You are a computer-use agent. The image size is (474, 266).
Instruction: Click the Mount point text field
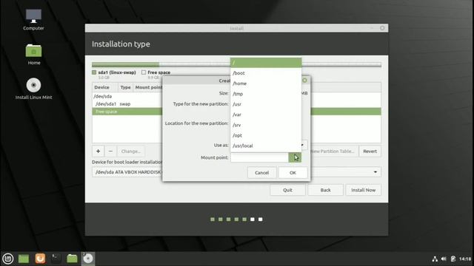click(259, 157)
